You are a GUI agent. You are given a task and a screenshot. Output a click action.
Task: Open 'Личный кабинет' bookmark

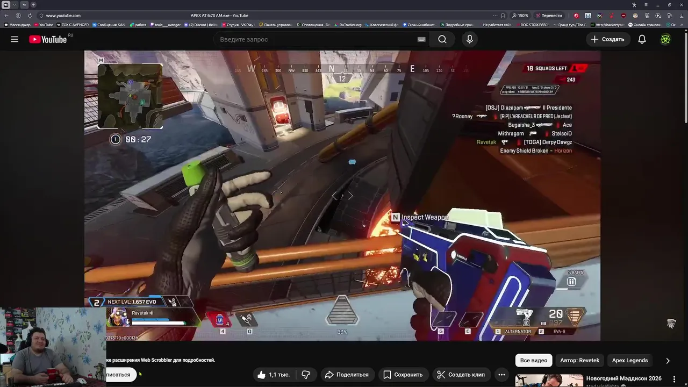tap(419, 25)
